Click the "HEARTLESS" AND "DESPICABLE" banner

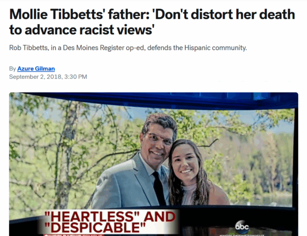click(x=109, y=222)
